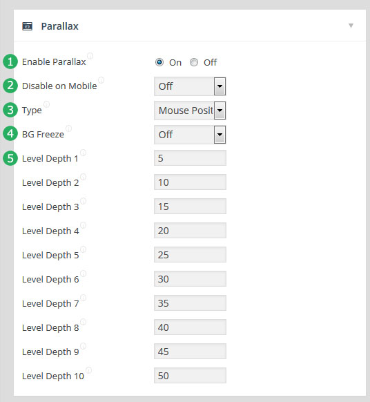Click the Level Depth 1 input field
Image resolution: width=370 pixels, height=402 pixels.
coord(190,158)
